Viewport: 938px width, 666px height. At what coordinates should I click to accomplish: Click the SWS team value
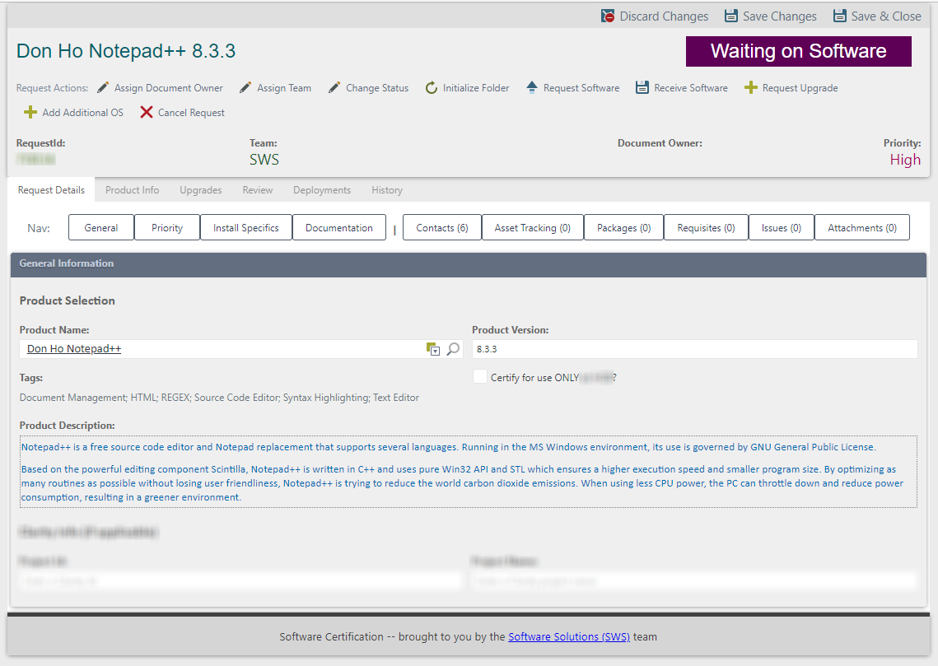tap(264, 160)
